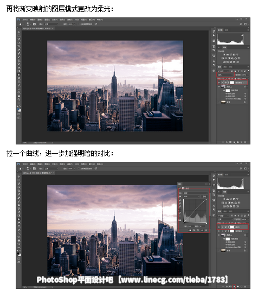Hide Layer 1 smart object in upper Layers panel
This screenshot has width=258, height=290.
(x=219, y=87)
